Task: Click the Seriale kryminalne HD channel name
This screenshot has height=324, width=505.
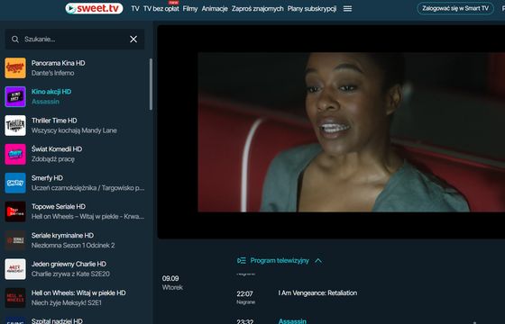Action: tap(62, 235)
